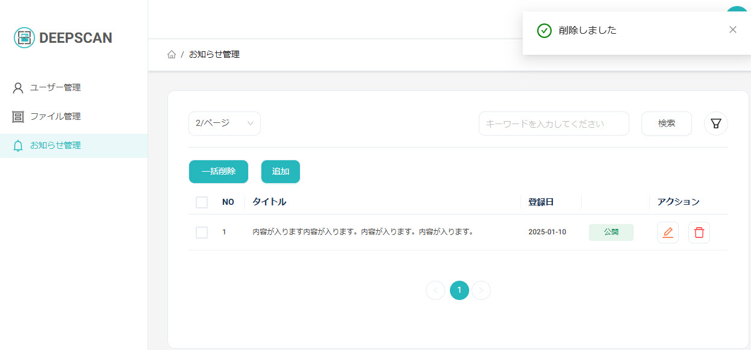
Task: Check the checkbox for row 1
Action: pos(202,233)
